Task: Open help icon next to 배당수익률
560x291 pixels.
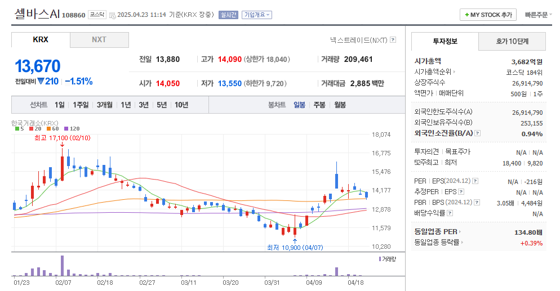Action: [450, 213]
